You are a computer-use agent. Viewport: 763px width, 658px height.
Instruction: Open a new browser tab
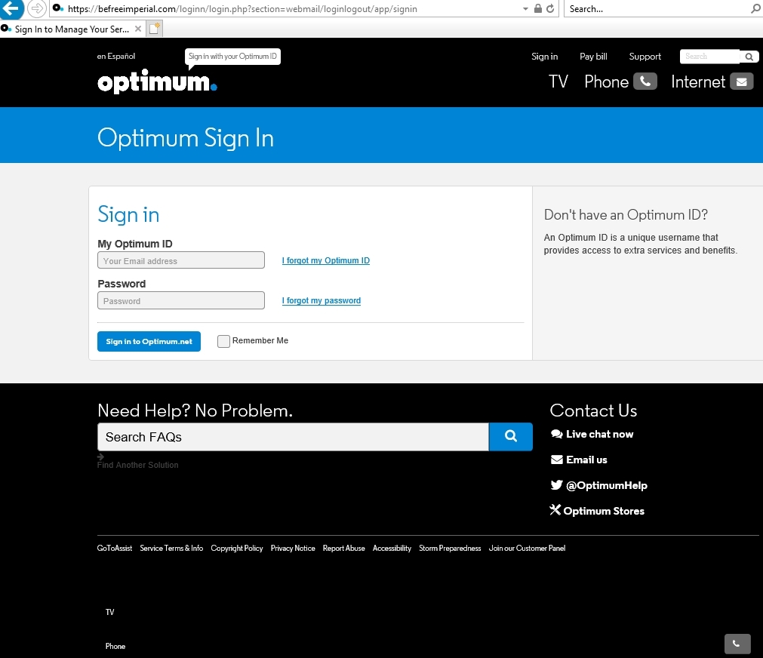tap(154, 27)
